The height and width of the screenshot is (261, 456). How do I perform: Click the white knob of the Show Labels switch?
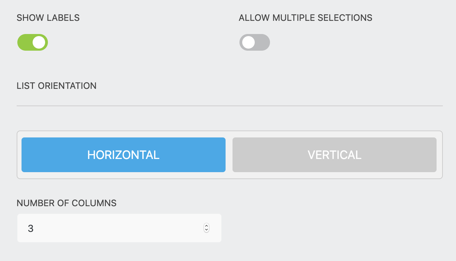39,42
